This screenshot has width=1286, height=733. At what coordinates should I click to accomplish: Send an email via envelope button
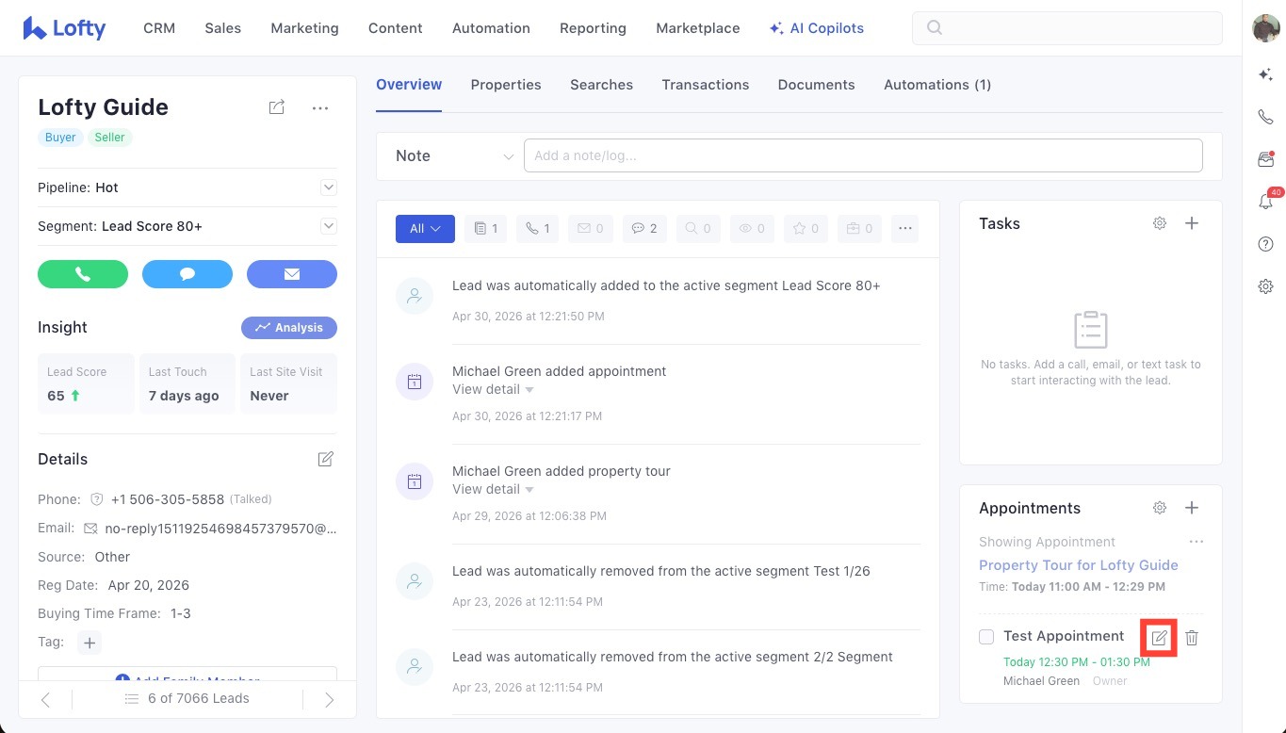[x=292, y=274]
